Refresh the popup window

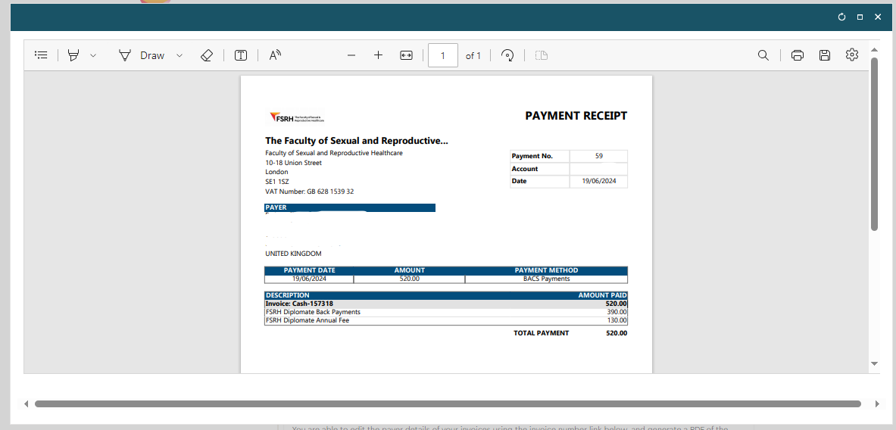coord(841,17)
